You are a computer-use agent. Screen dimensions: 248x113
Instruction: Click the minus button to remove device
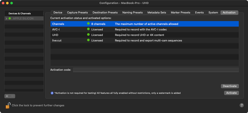[12, 96]
